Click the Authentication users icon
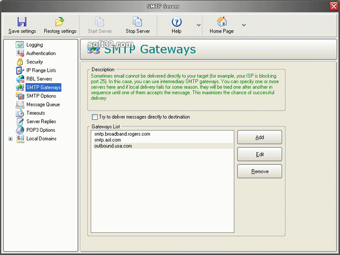340x255 pixels. pos(20,53)
